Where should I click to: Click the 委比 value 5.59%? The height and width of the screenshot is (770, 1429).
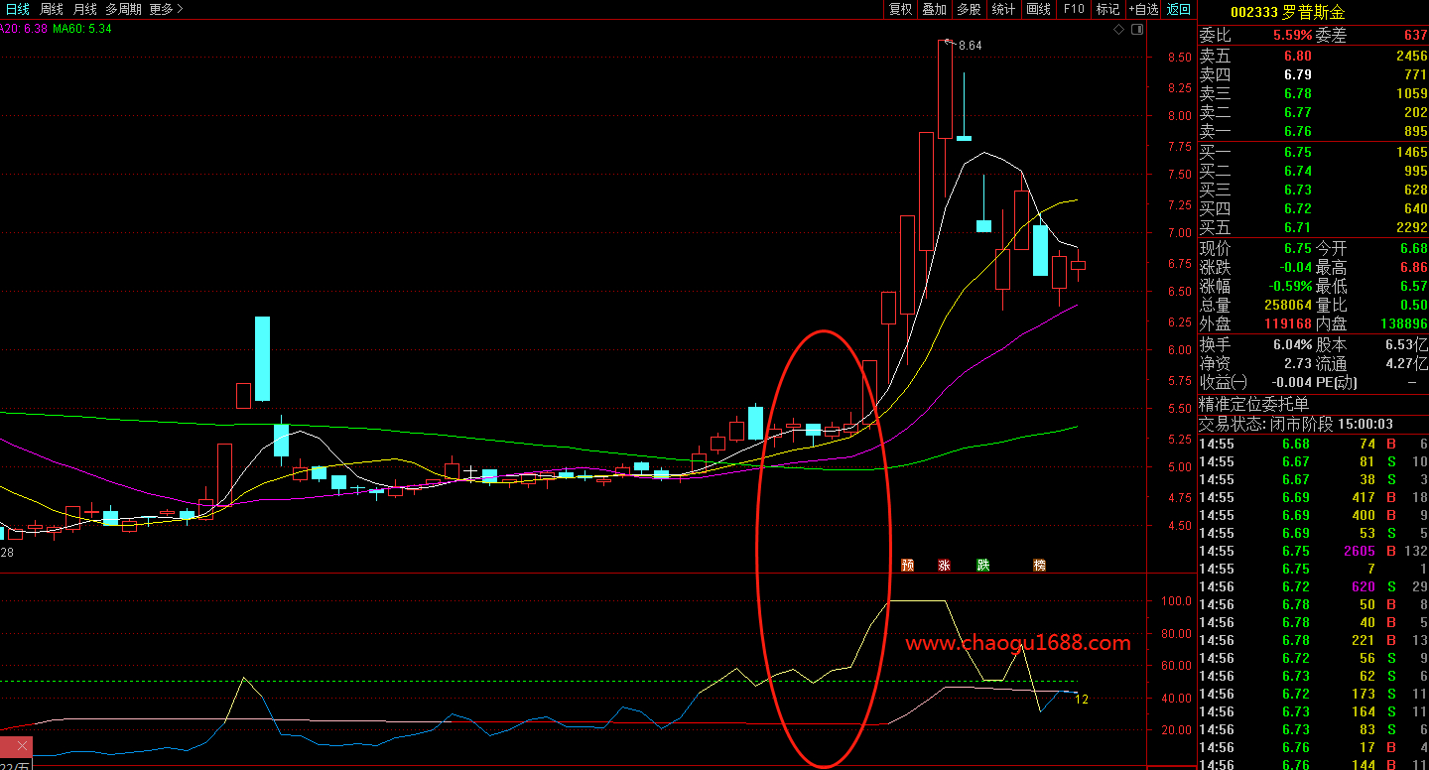point(1292,36)
